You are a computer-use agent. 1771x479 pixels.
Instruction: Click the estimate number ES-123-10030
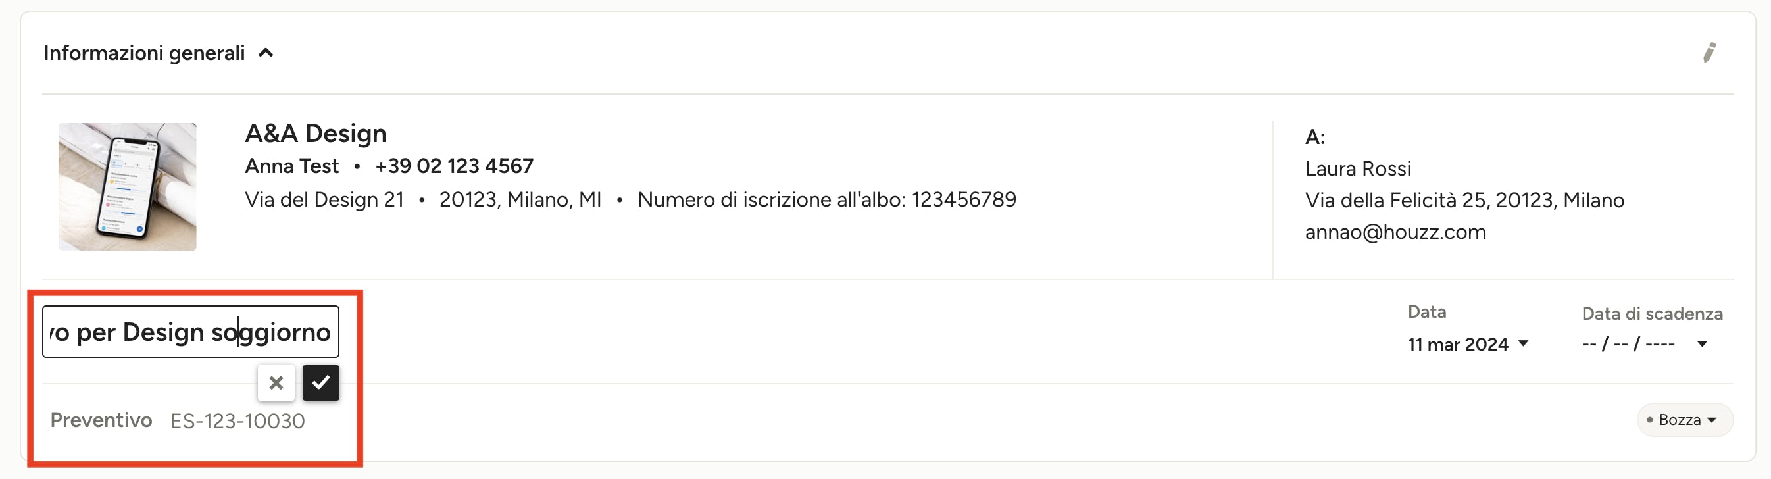[237, 420]
